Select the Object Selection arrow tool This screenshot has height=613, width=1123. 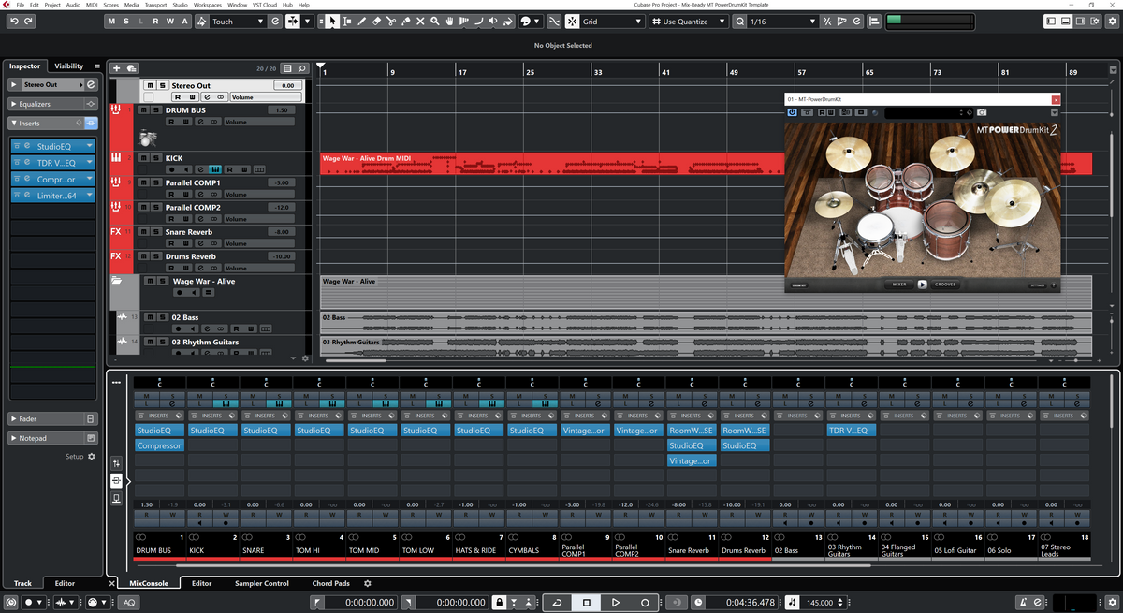(332, 21)
